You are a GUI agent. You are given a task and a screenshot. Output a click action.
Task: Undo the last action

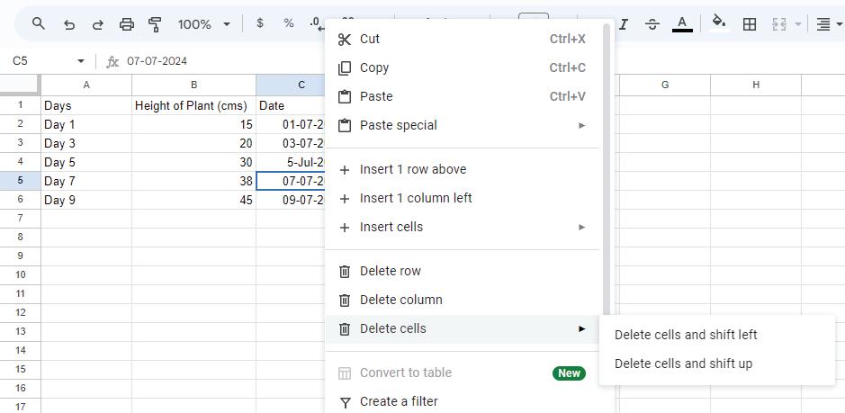[x=69, y=24]
